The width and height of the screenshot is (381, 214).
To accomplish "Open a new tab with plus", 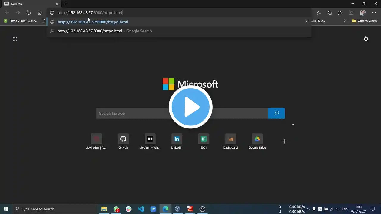I will point(65,4).
